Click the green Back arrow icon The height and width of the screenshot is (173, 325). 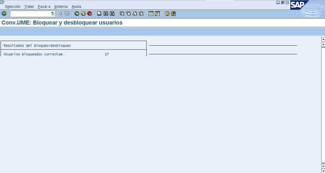[77, 14]
